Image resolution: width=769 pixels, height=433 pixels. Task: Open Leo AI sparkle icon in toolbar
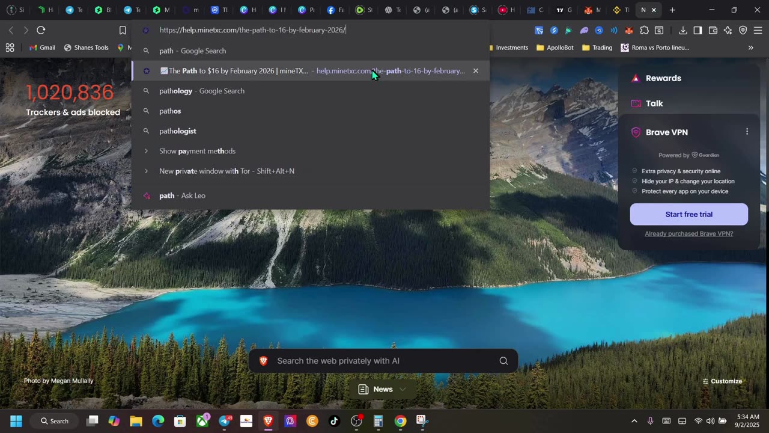point(728,30)
